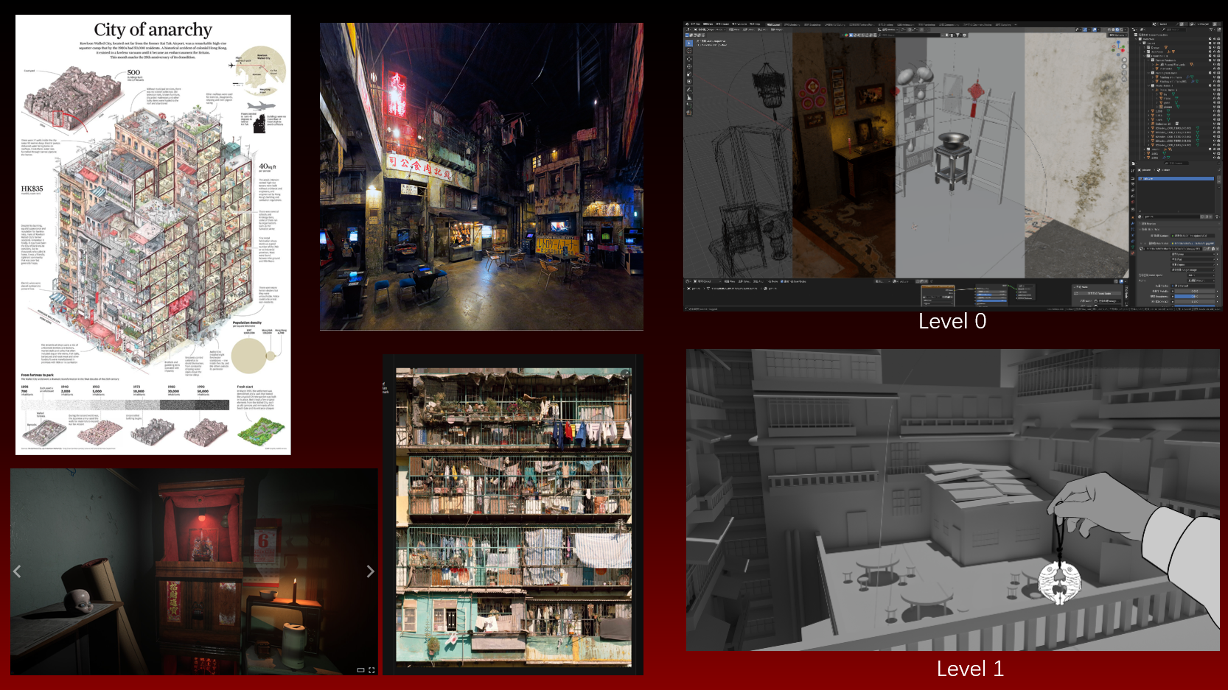Select the highlighted material slot row
The image size is (1228, 690).
pyautogui.click(x=1176, y=178)
